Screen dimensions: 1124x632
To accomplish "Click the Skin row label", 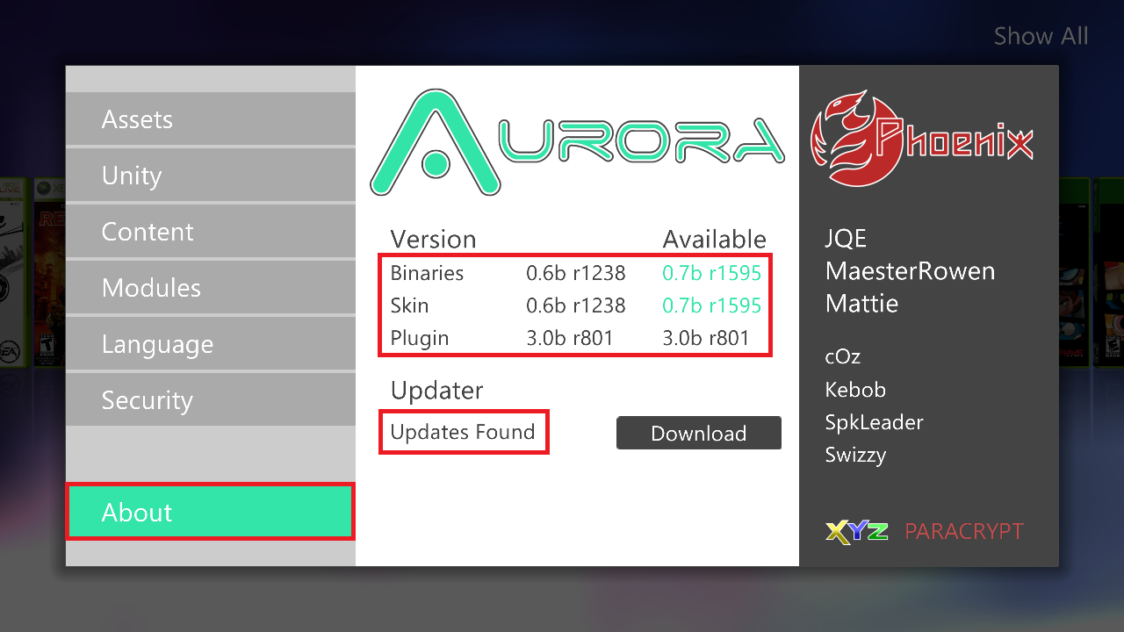I will click(410, 305).
